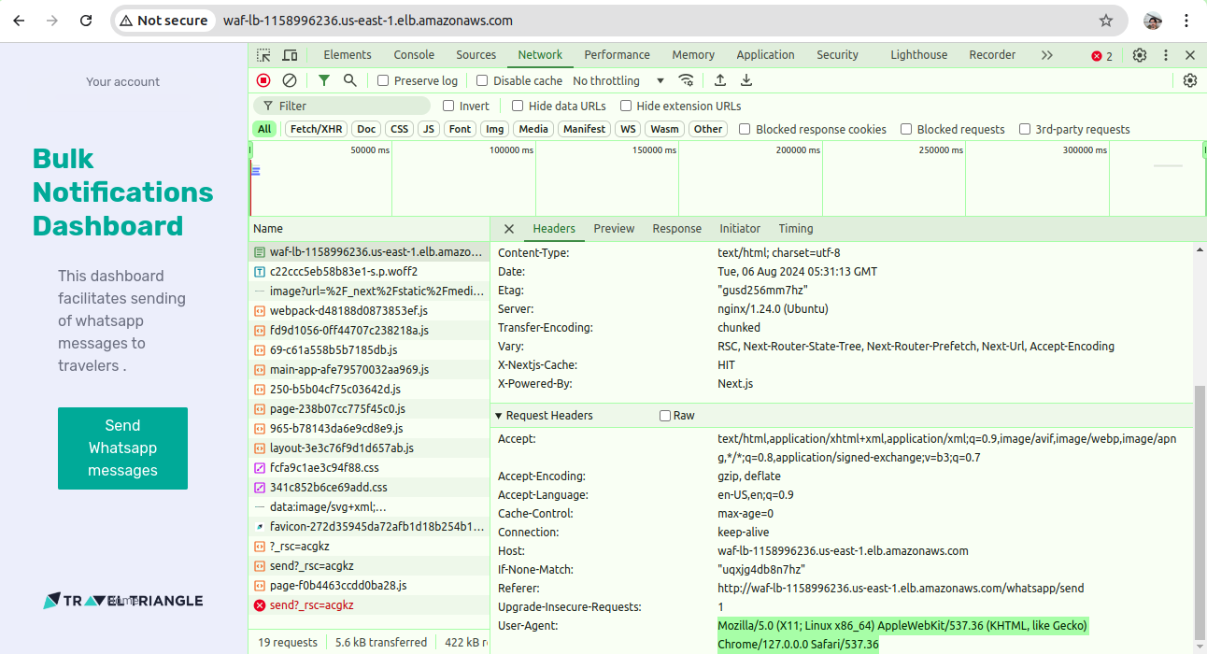This screenshot has width=1207, height=654.
Task: Toggle the network filter funnel icon
Action: (x=323, y=81)
